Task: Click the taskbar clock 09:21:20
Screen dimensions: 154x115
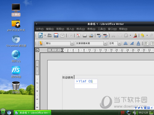Action: click(143, 113)
